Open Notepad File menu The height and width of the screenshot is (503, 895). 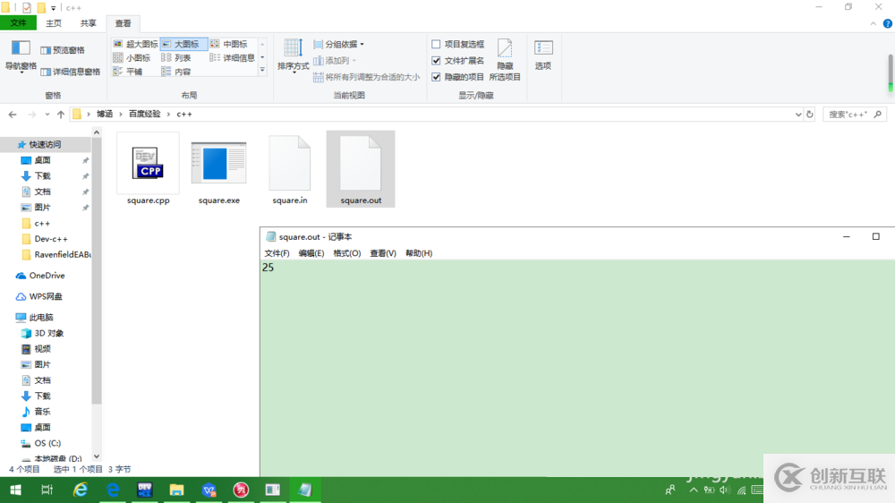277,253
